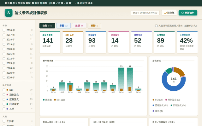Click the SCI 論文 28 card
Viewport: 202px width, 126px height.
[x=73, y=42]
